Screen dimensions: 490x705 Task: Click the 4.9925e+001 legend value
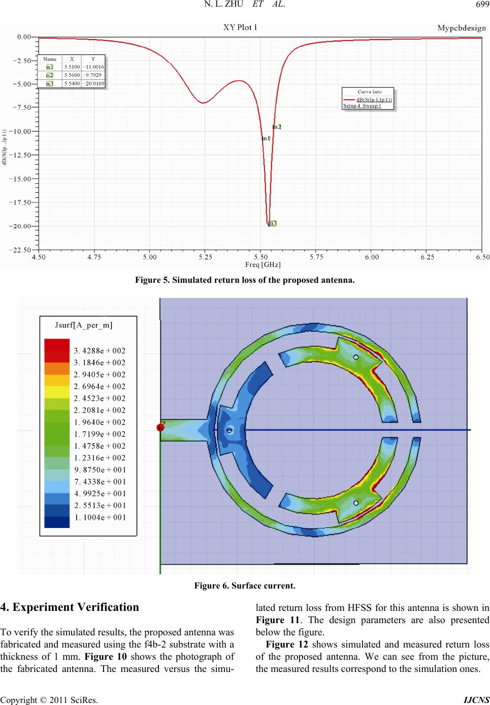(100, 493)
